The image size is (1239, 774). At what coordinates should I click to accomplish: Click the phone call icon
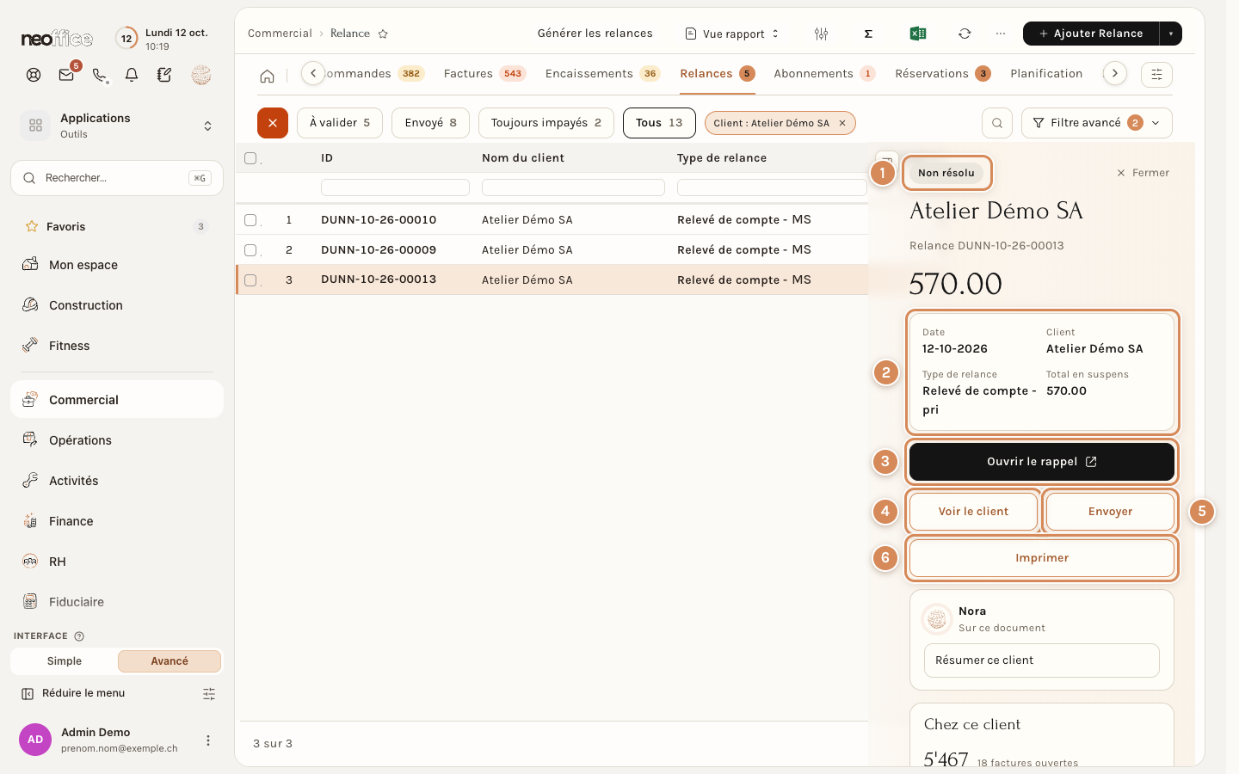coord(100,75)
